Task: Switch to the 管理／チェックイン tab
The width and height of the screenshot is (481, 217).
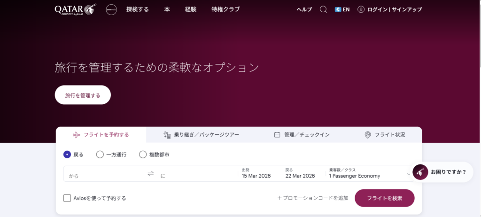Action: (x=302, y=135)
